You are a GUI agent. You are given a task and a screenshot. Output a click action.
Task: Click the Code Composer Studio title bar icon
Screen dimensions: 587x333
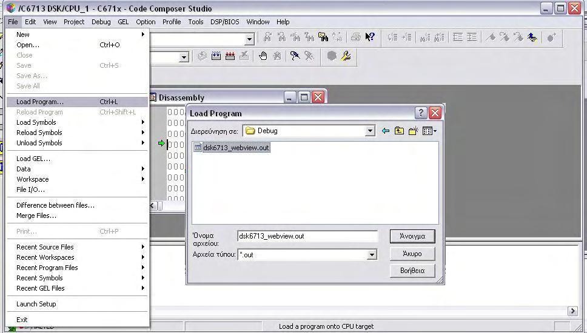point(10,8)
